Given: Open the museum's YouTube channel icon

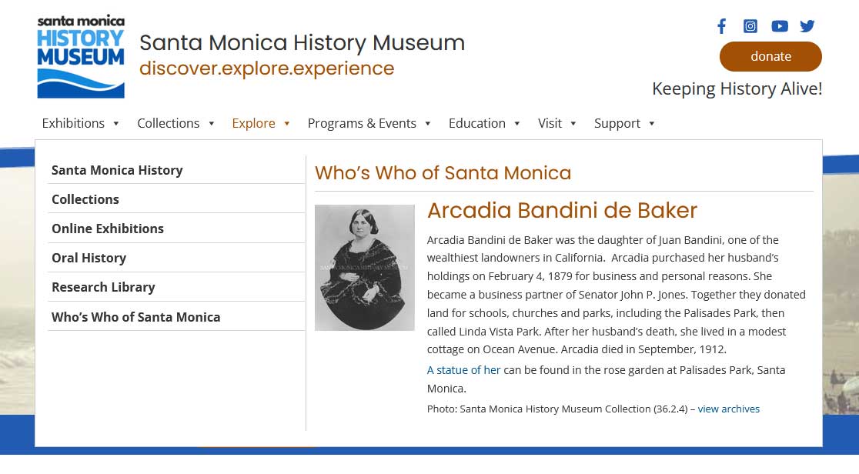Looking at the screenshot, I should point(780,26).
